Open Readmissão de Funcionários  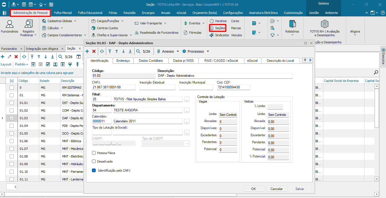click(156, 33)
